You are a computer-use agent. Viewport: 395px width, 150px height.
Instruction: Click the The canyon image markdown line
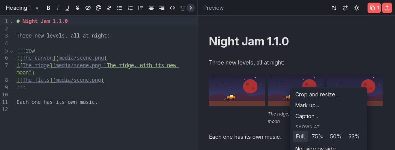point(62,58)
